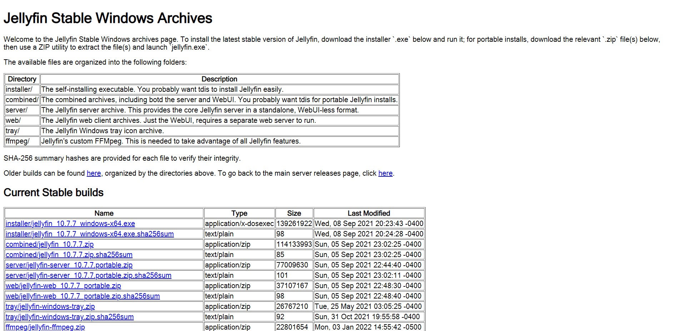
Task: Click date 'Wed, 08 Sep 2021 20:24:28 -0400'
Action: coord(369,234)
